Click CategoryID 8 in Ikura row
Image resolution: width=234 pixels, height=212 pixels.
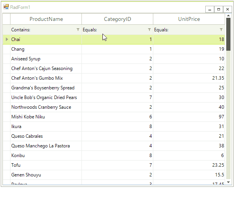pos(117,127)
